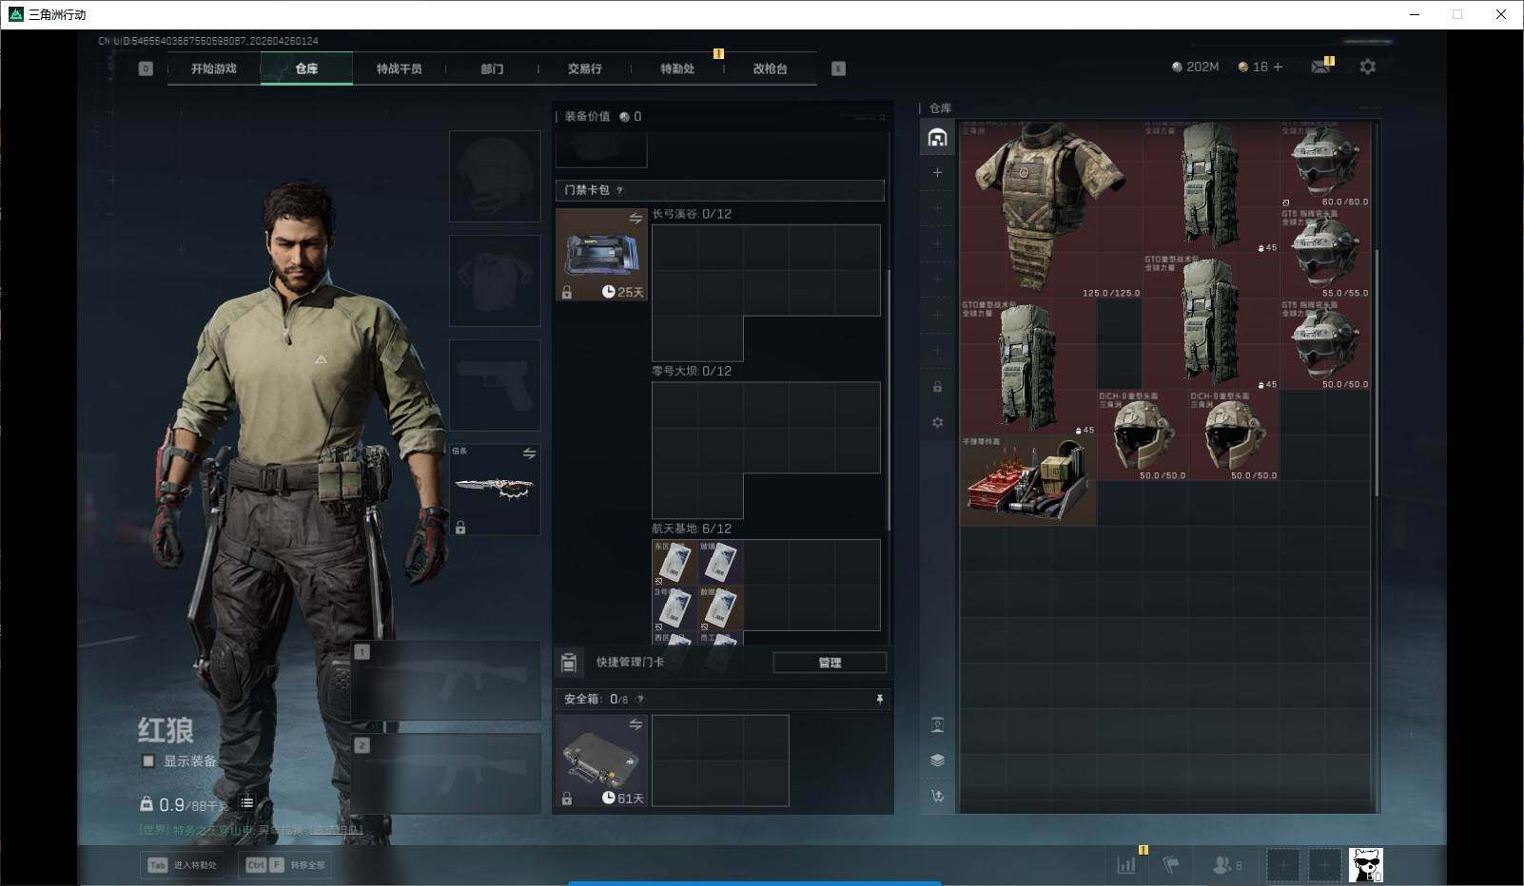Swap the keycard case via arrows icon
This screenshot has width=1524, height=886.
(x=635, y=220)
